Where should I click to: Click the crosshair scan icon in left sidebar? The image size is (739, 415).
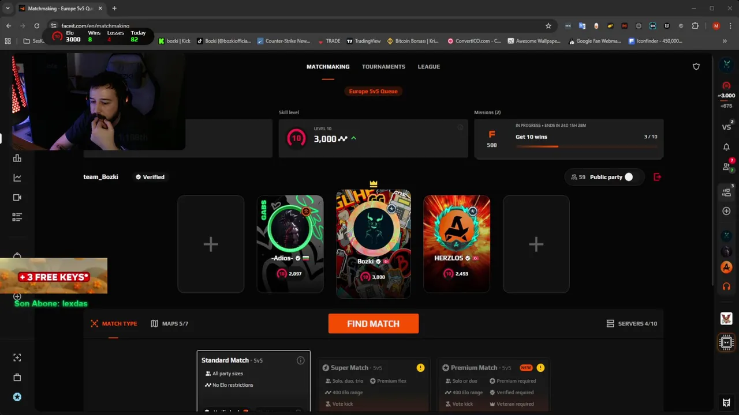tap(17, 358)
